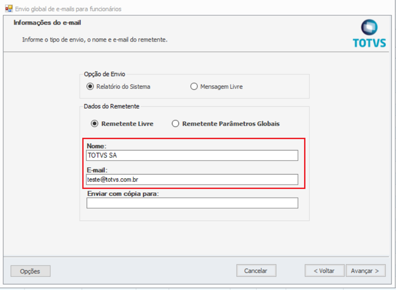Click the 'Enviar com cópia para:' label
This screenshot has height=290, width=396.
[x=123, y=193]
